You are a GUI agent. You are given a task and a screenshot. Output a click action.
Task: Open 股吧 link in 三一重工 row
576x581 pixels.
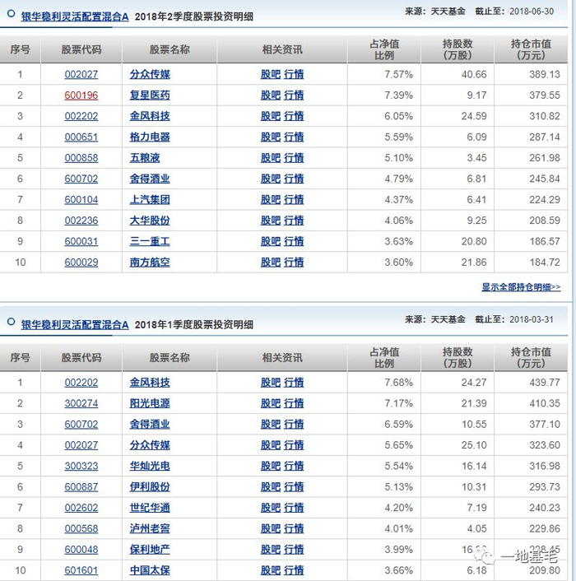pos(271,241)
